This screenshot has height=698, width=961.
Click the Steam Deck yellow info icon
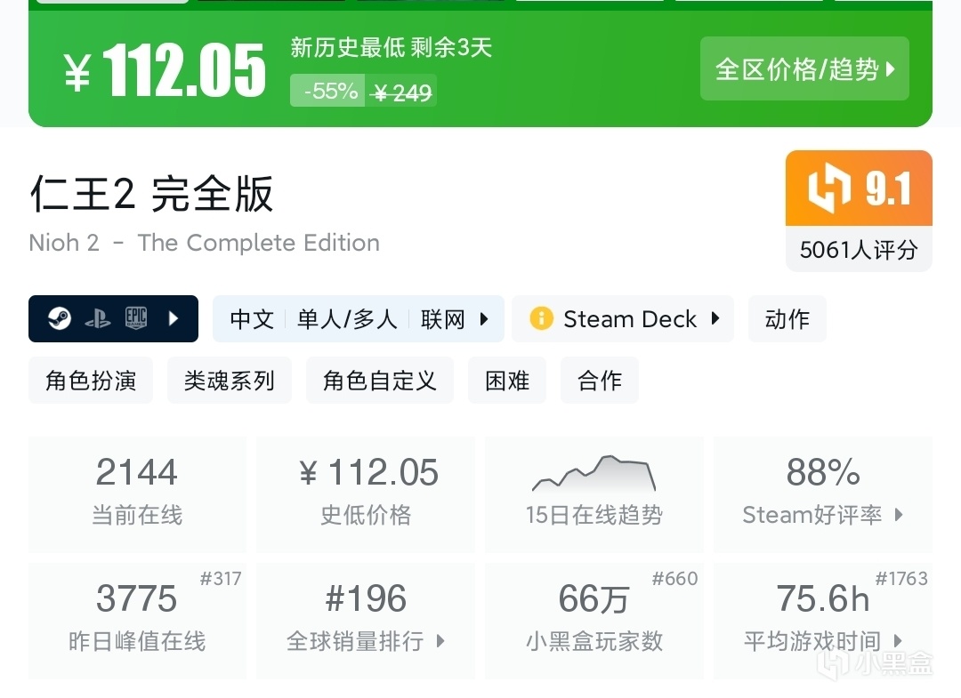pos(541,319)
